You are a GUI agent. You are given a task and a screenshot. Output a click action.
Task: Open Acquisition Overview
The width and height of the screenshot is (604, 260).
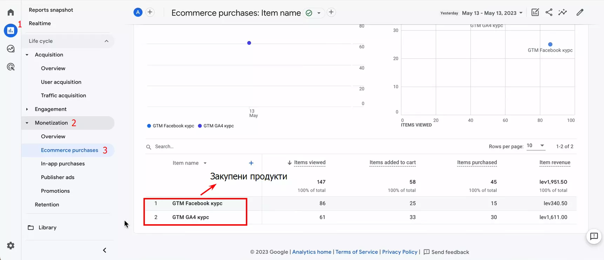[x=53, y=68]
